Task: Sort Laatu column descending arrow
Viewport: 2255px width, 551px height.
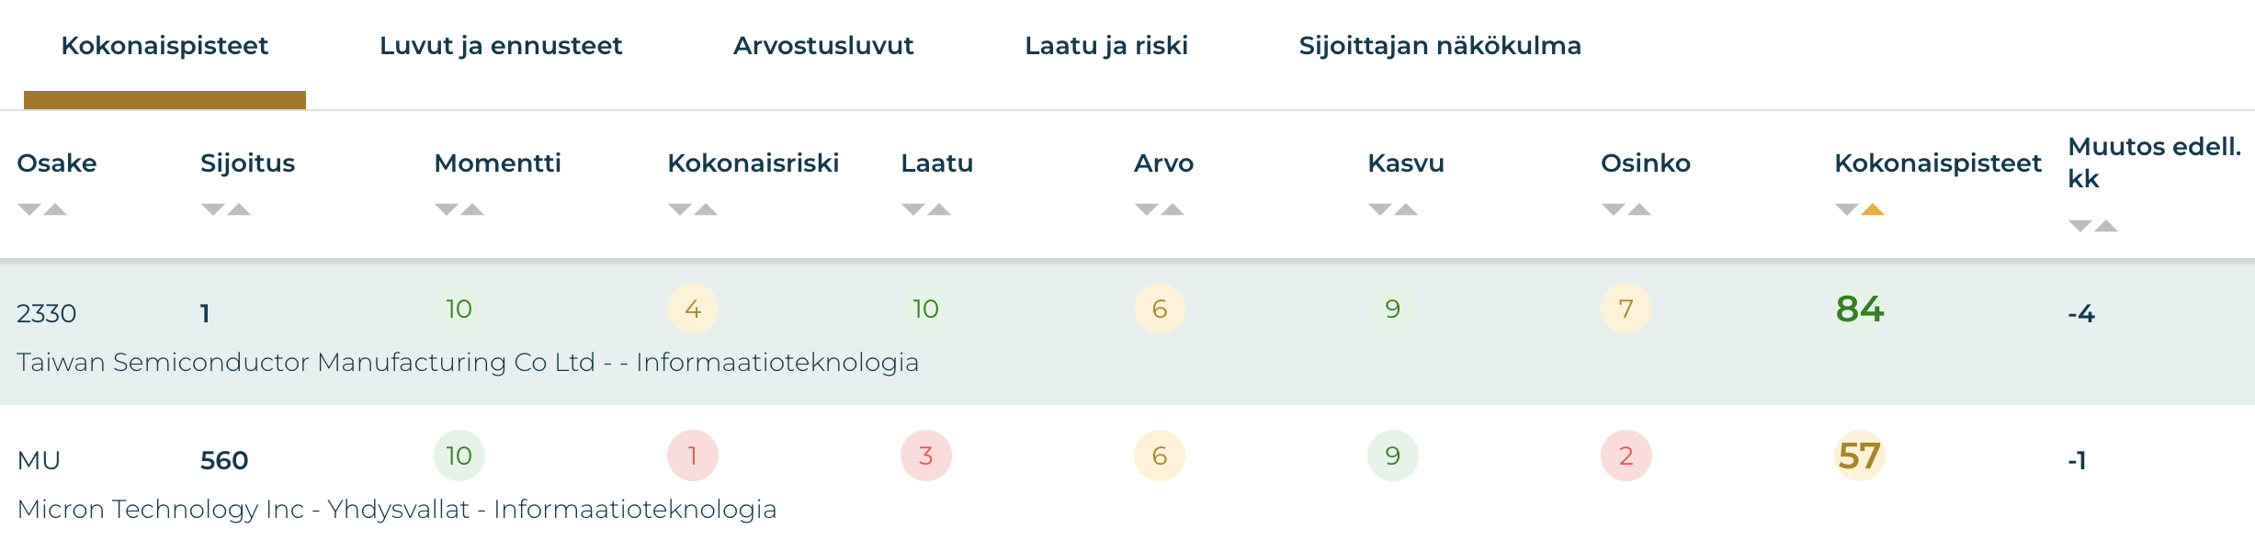Action: tap(912, 209)
